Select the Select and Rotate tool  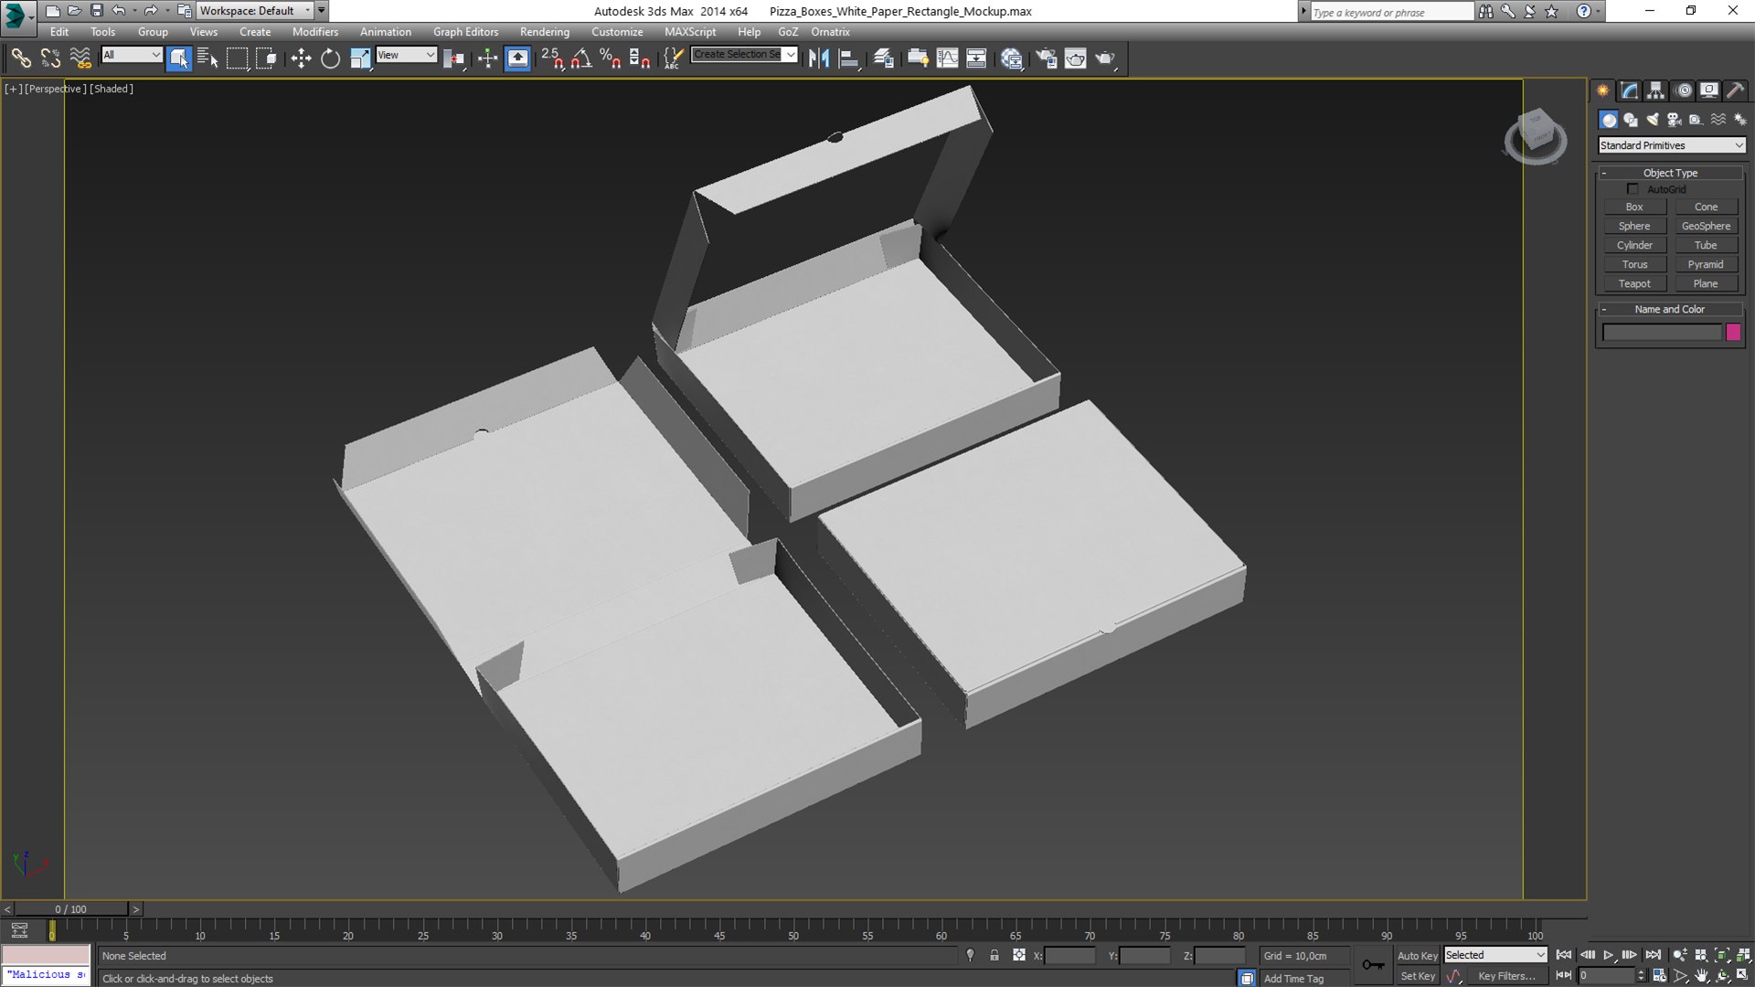pyautogui.click(x=330, y=58)
